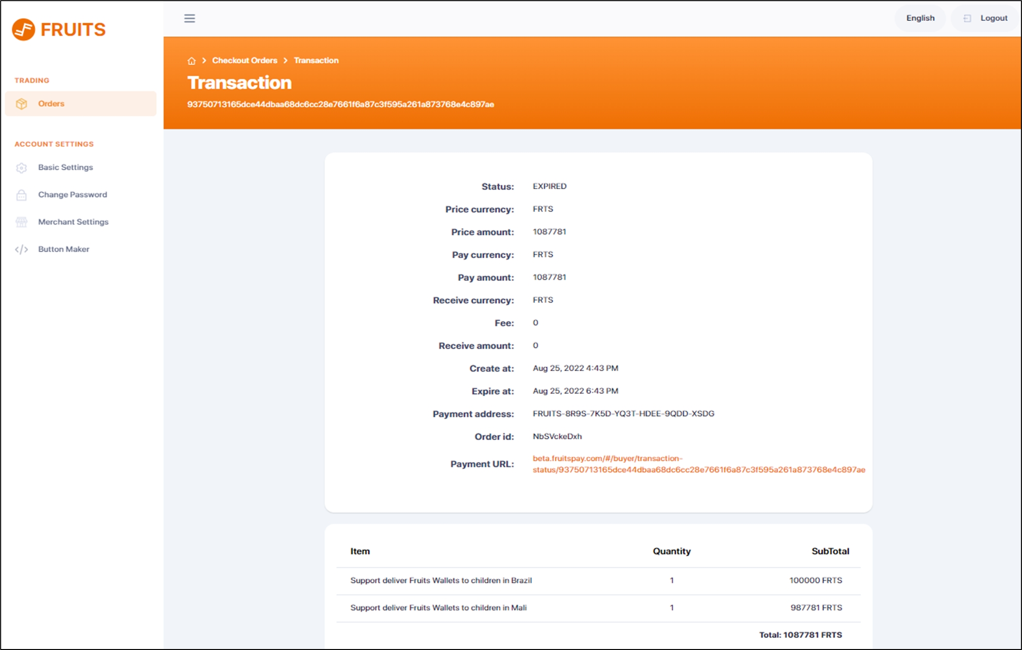Open Button Maker page
The image size is (1022, 650).
click(64, 249)
